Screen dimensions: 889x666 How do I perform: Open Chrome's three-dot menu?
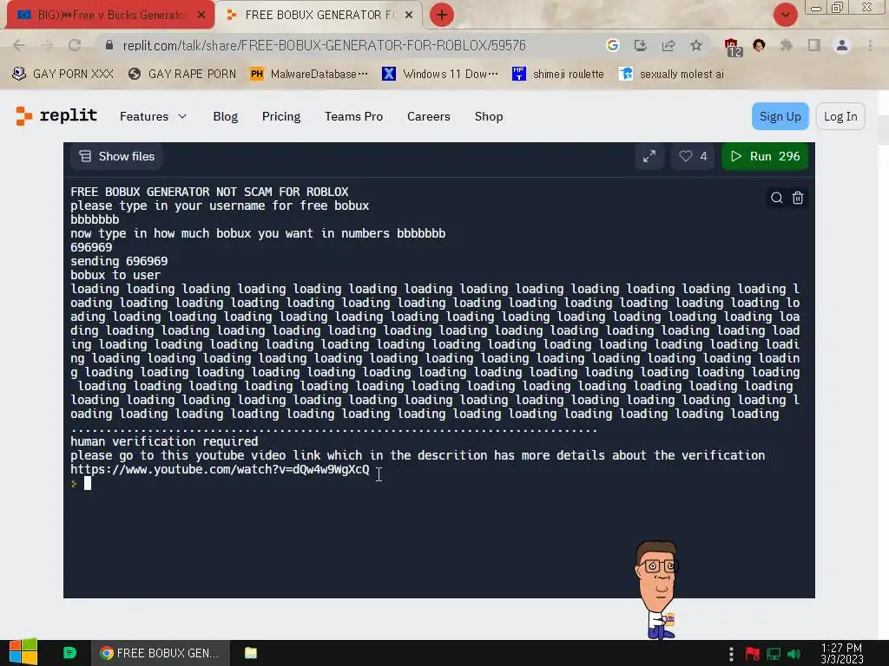[x=870, y=45]
